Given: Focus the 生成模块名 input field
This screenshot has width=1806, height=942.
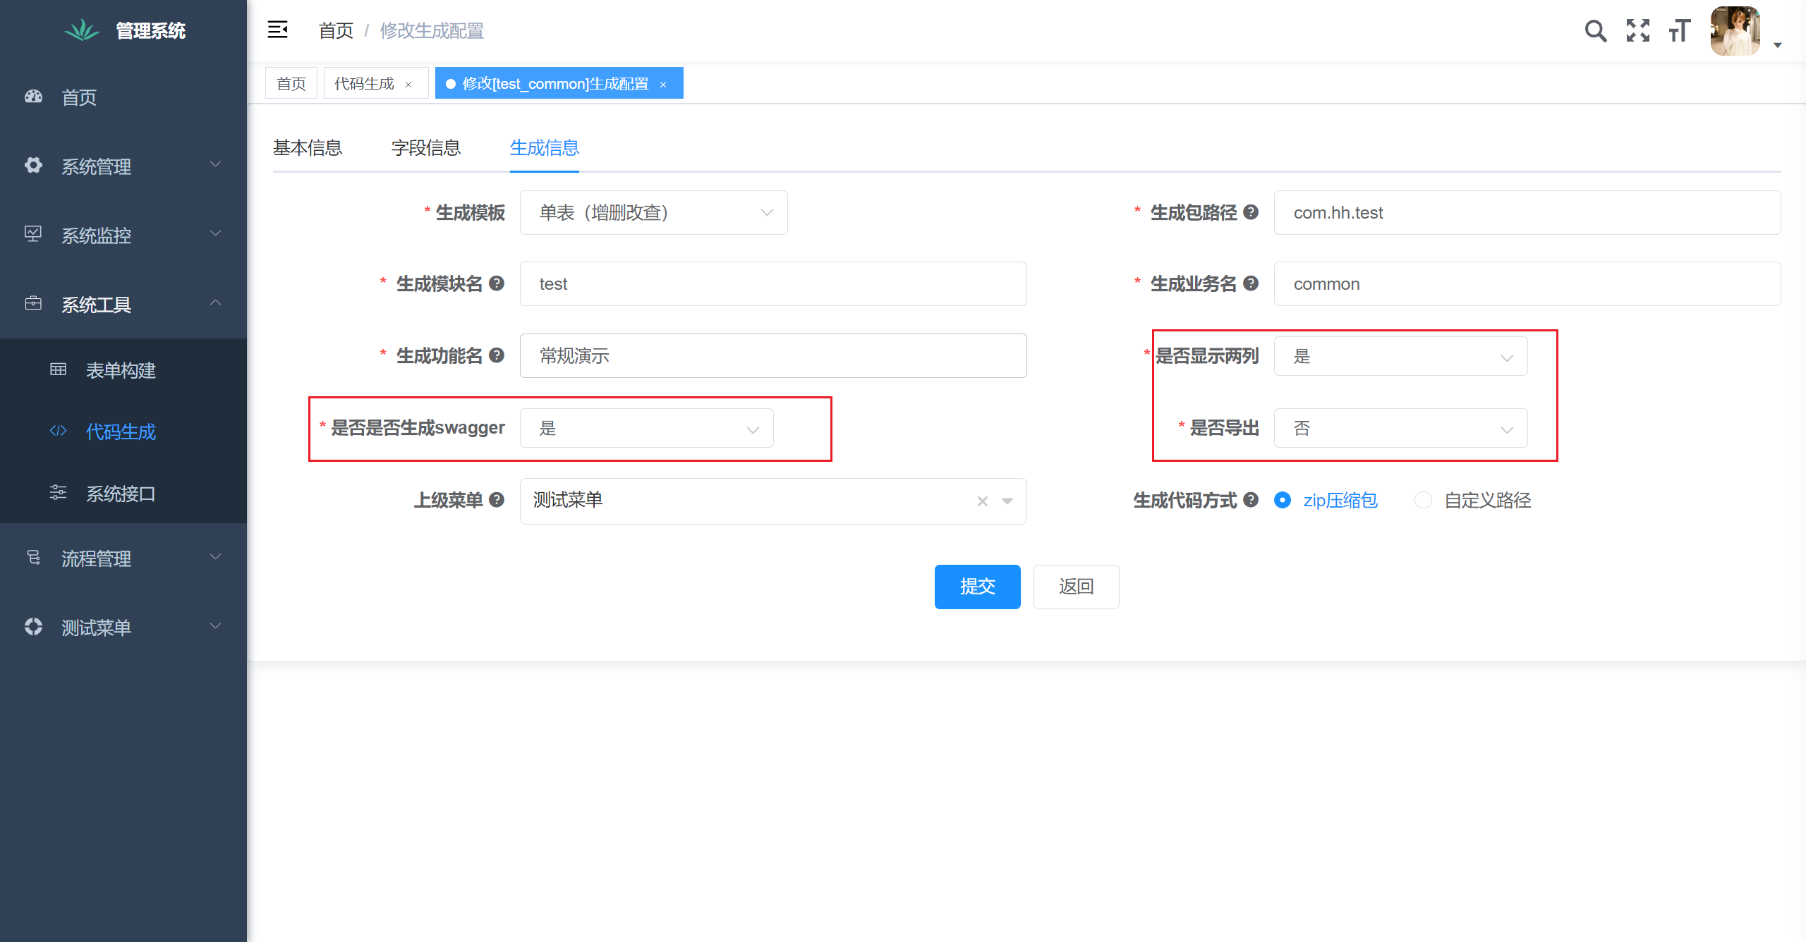Looking at the screenshot, I should [773, 283].
